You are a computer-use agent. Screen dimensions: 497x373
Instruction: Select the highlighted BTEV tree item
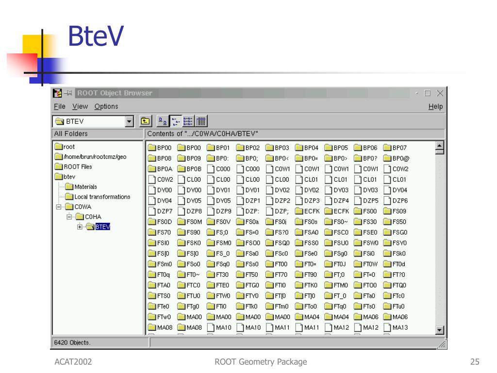click(103, 227)
